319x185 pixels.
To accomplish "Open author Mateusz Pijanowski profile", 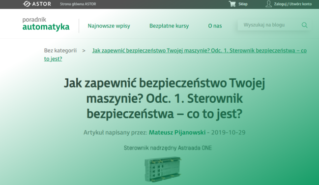I will point(177,132).
